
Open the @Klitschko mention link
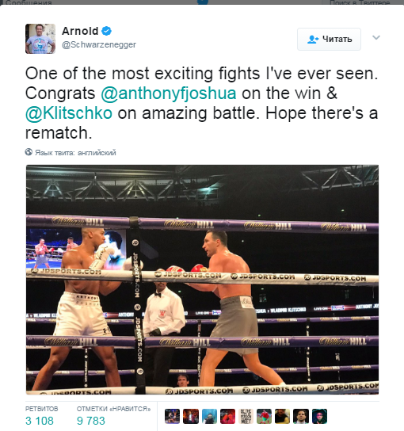pyautogui.click(x=69, y=113)
